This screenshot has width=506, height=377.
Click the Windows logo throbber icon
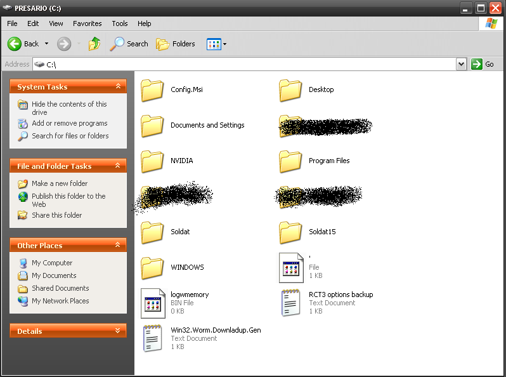point(491,23)
